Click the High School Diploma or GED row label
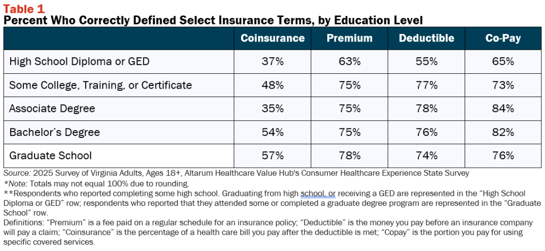 tap(79, 62)
